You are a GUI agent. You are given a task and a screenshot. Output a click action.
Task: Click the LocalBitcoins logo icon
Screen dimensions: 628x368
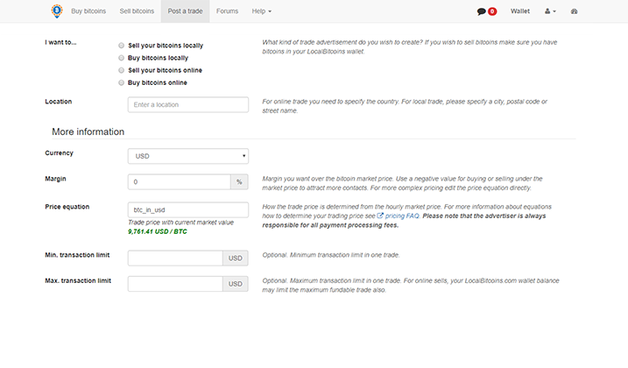point(56,11)
